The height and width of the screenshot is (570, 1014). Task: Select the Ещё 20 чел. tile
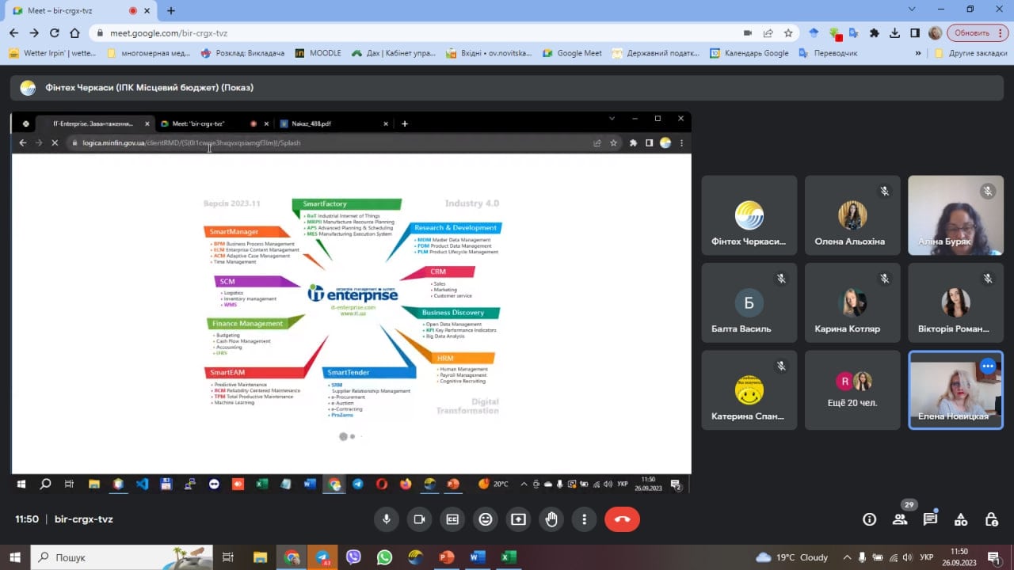click(x=852, y=390)
